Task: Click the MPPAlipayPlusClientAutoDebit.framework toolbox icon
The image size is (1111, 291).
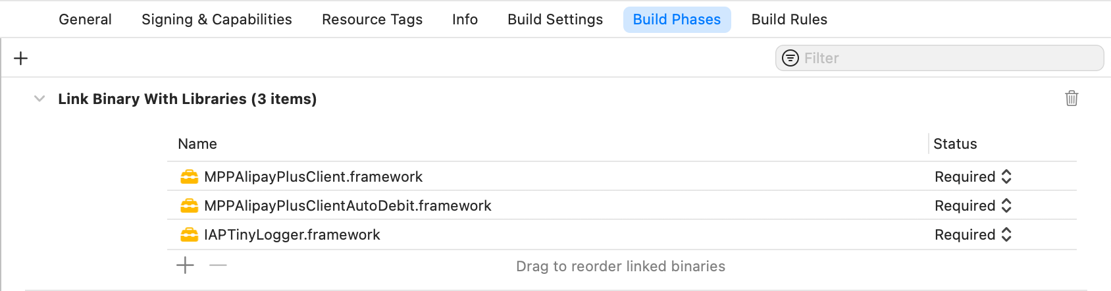Action: coord(189,206)
